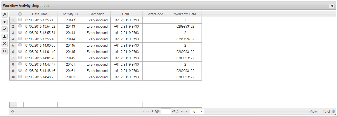
Task: Tick the checkbox for row 10
Action: coord(20,77)
